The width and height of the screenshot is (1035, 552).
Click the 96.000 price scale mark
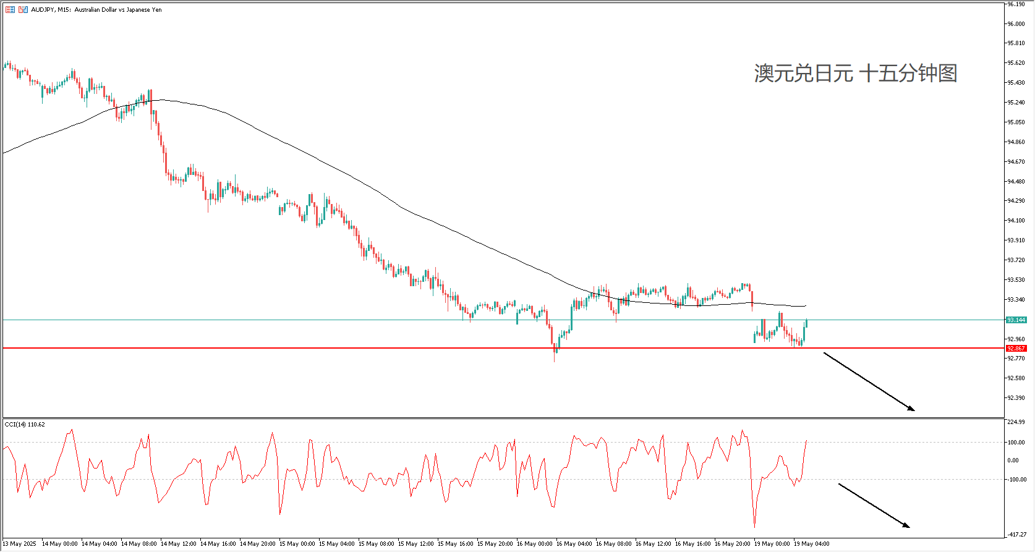point(1016,24)
